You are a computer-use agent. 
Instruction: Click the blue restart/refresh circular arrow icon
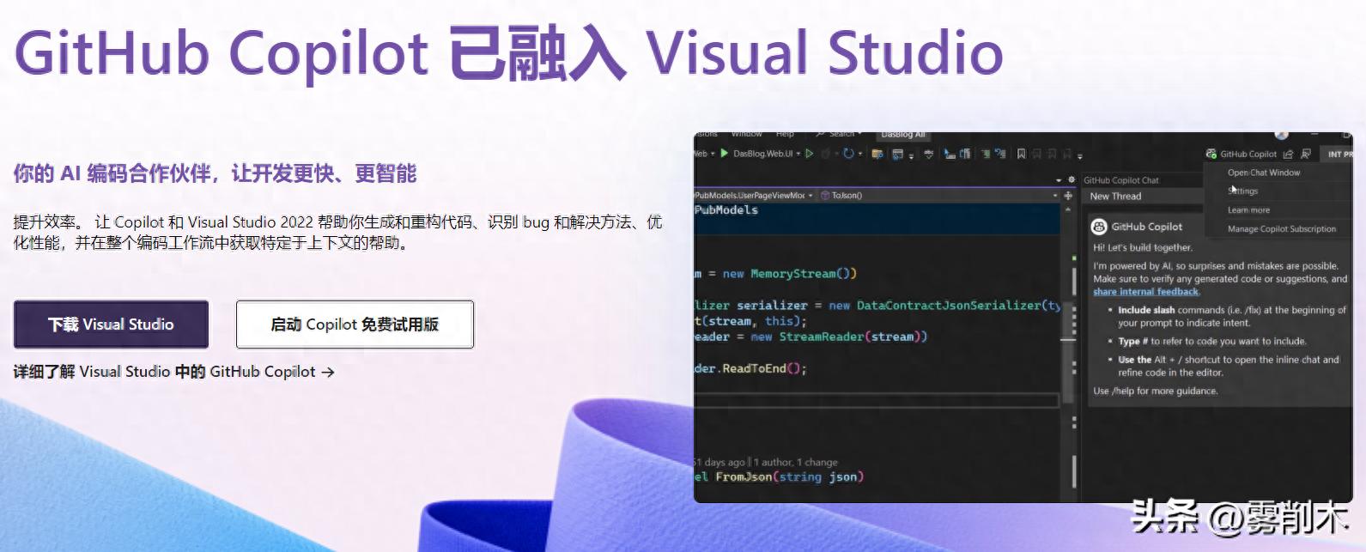click(848, 154)
